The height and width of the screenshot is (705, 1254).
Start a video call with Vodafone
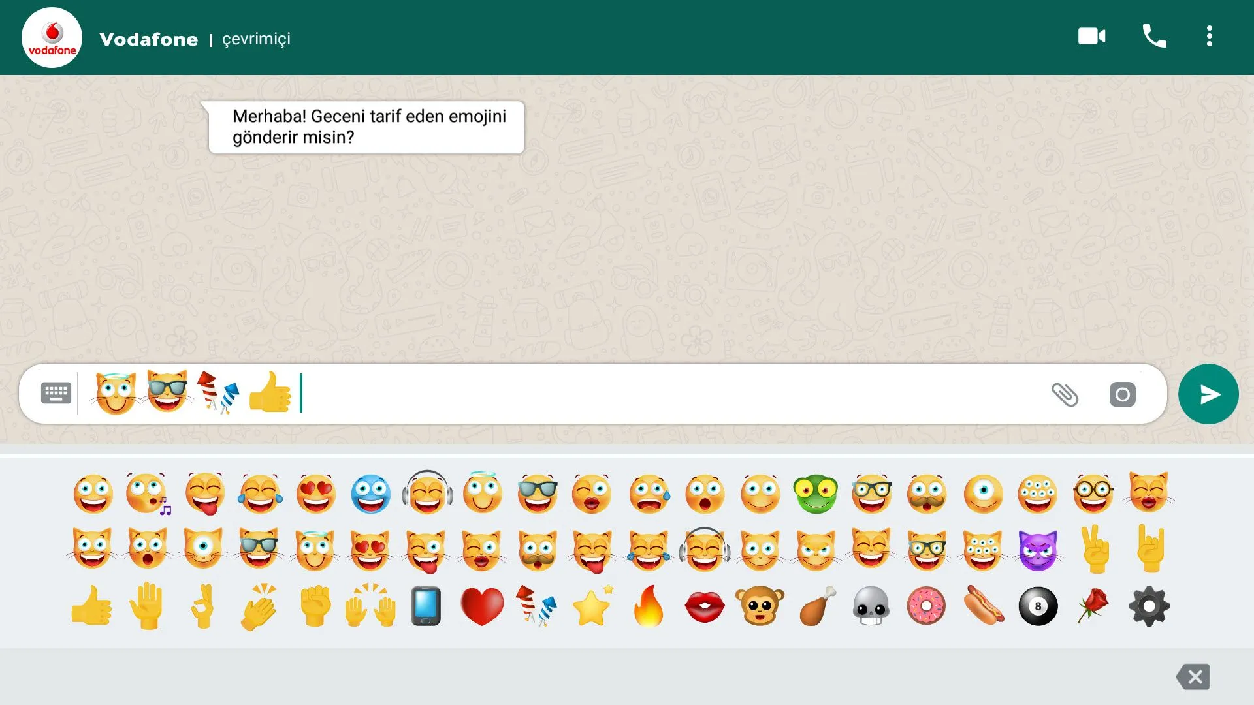pyautogui.click(x=1091, y=37)
